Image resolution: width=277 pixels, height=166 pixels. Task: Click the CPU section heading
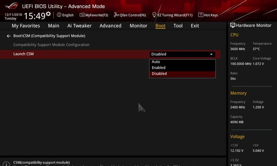[234, 35]
